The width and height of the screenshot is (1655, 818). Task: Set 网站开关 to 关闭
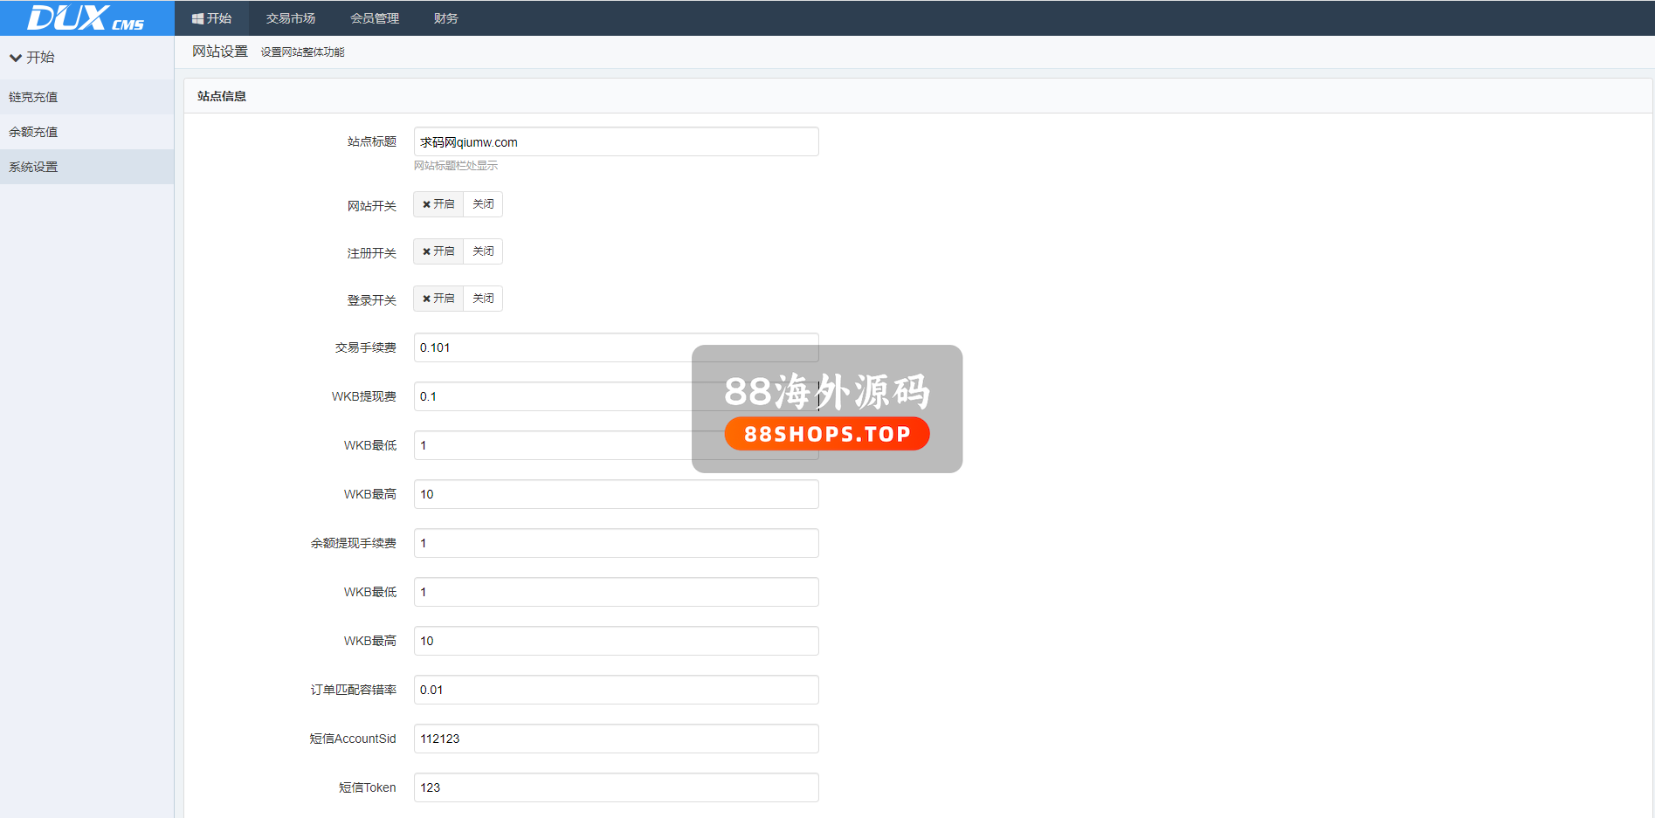click(483, 204)
